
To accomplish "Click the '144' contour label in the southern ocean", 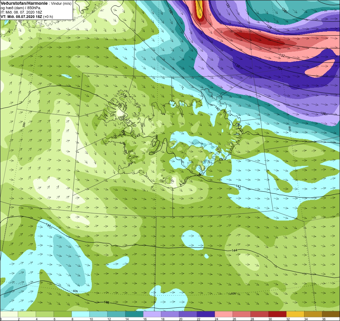I will click(x=234, y=250).
